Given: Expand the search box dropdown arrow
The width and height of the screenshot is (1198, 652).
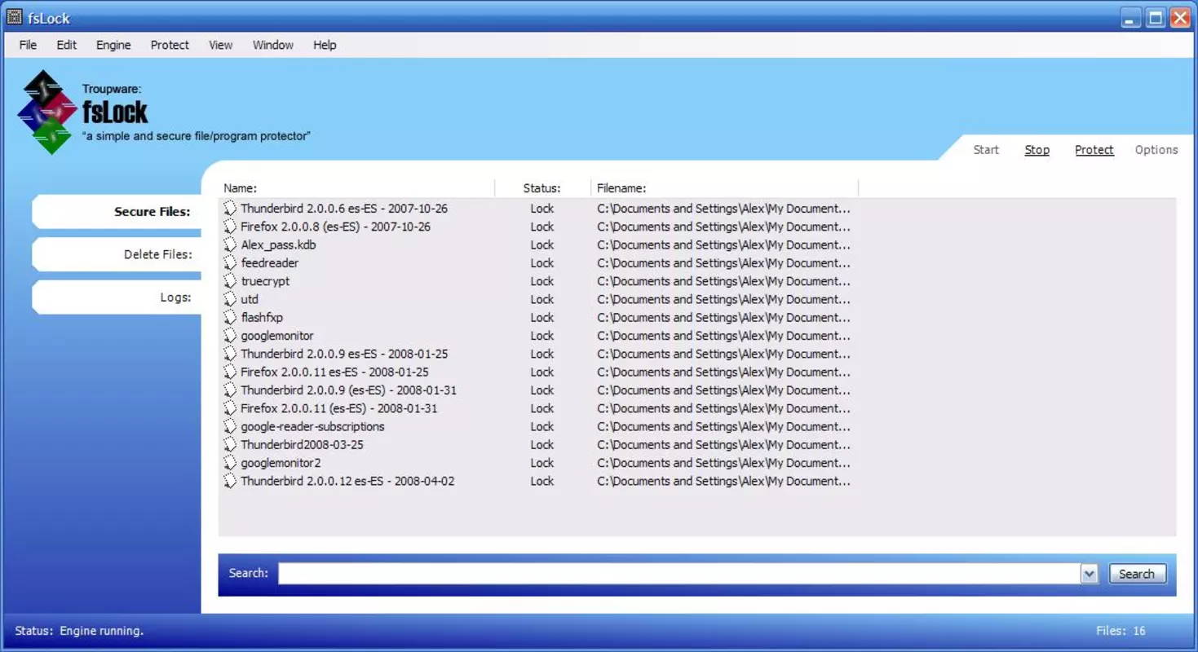Looking at the screenshot, I should pyautogui.click(x=1090, y=574).
